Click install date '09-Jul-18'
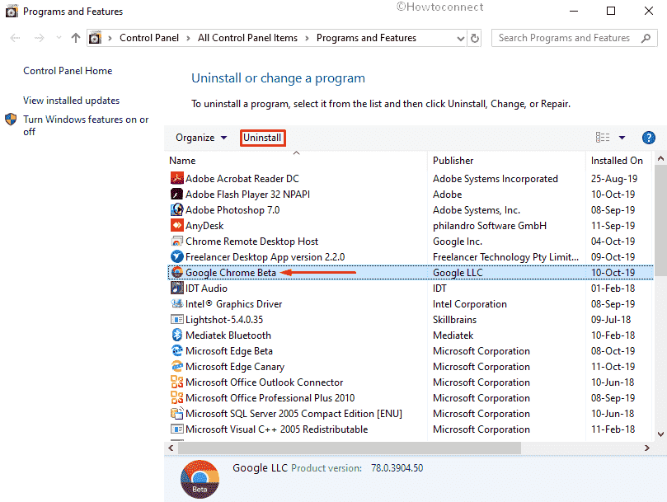Screen dimensions: 667x502 611,320
